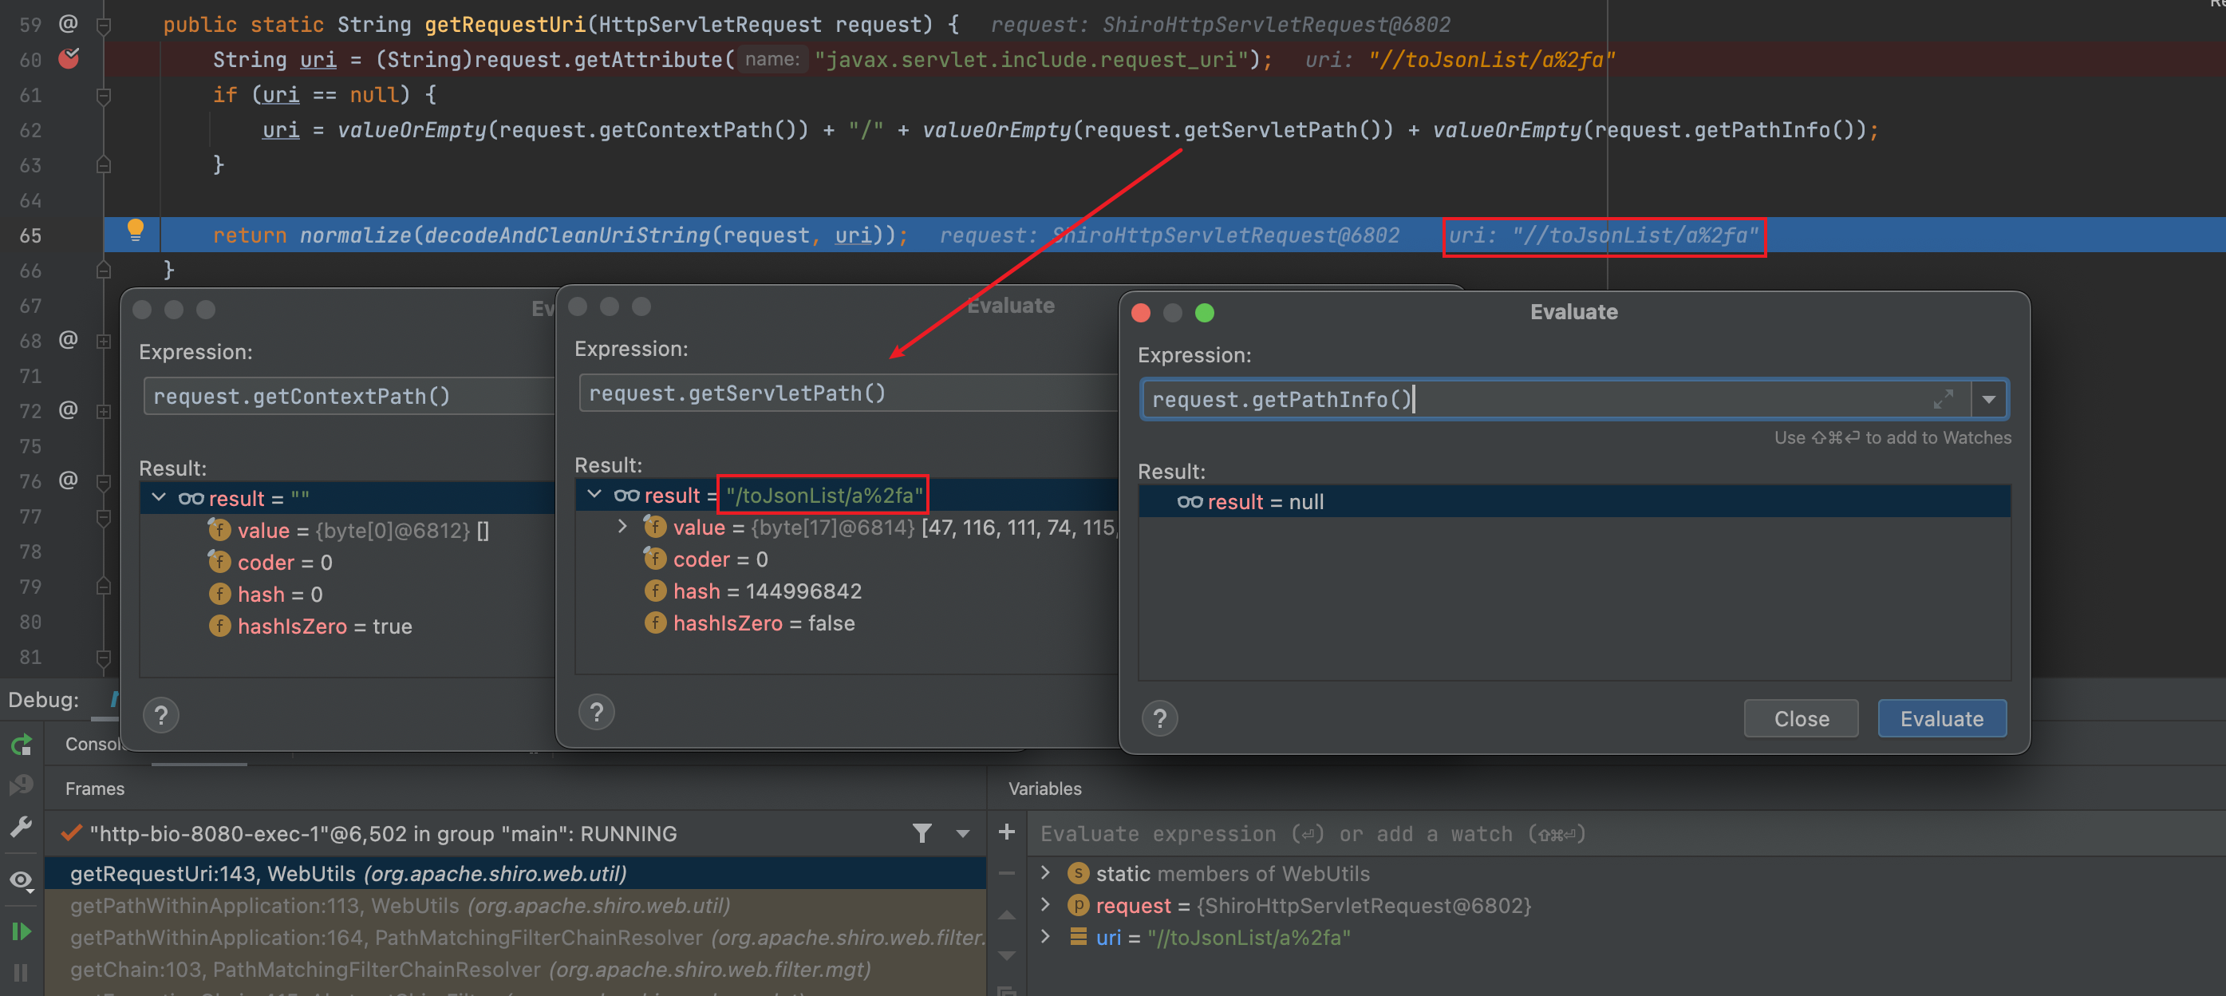Click the lightbulb intention icon on line 65

pyautogui.click(x=136, y=230)
